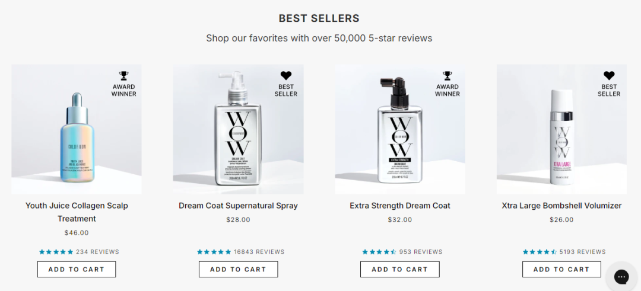Click the heart icon on Xtra Large Bombshell Volumizer

click(x=609, y=76)
